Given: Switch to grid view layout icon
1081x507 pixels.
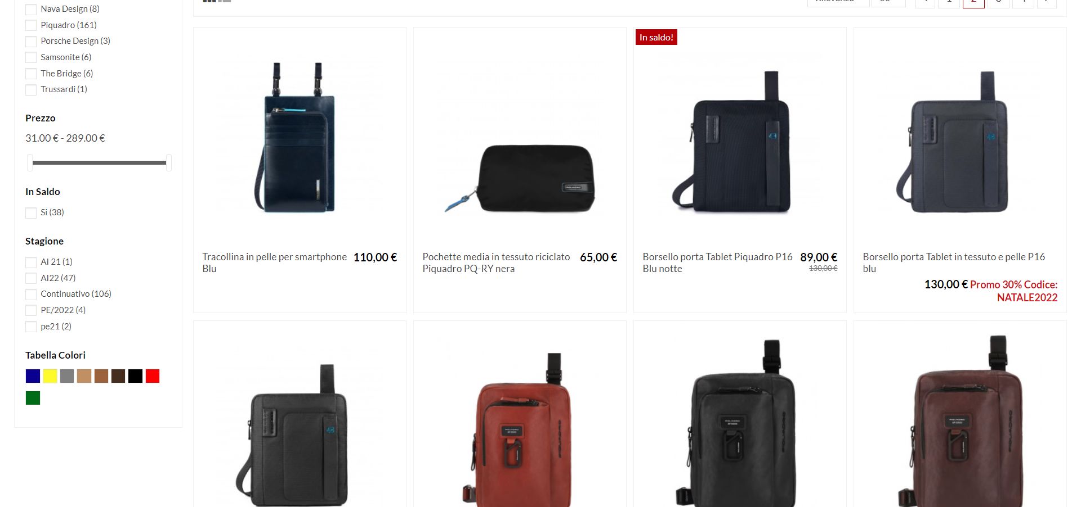Looking at the screenshot, I should [x=209, y=1].
